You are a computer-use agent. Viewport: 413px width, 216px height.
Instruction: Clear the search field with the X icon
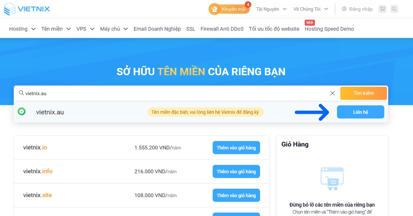[x=332, y=93]
